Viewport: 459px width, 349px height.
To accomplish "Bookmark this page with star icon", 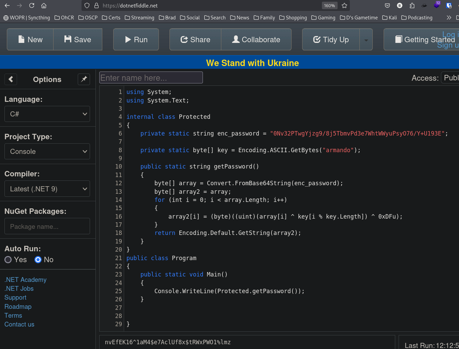I will point(344,5).
